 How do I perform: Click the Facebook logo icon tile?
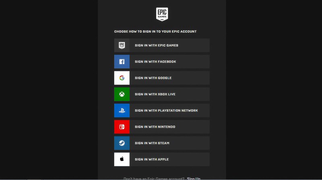click(122, 62)
